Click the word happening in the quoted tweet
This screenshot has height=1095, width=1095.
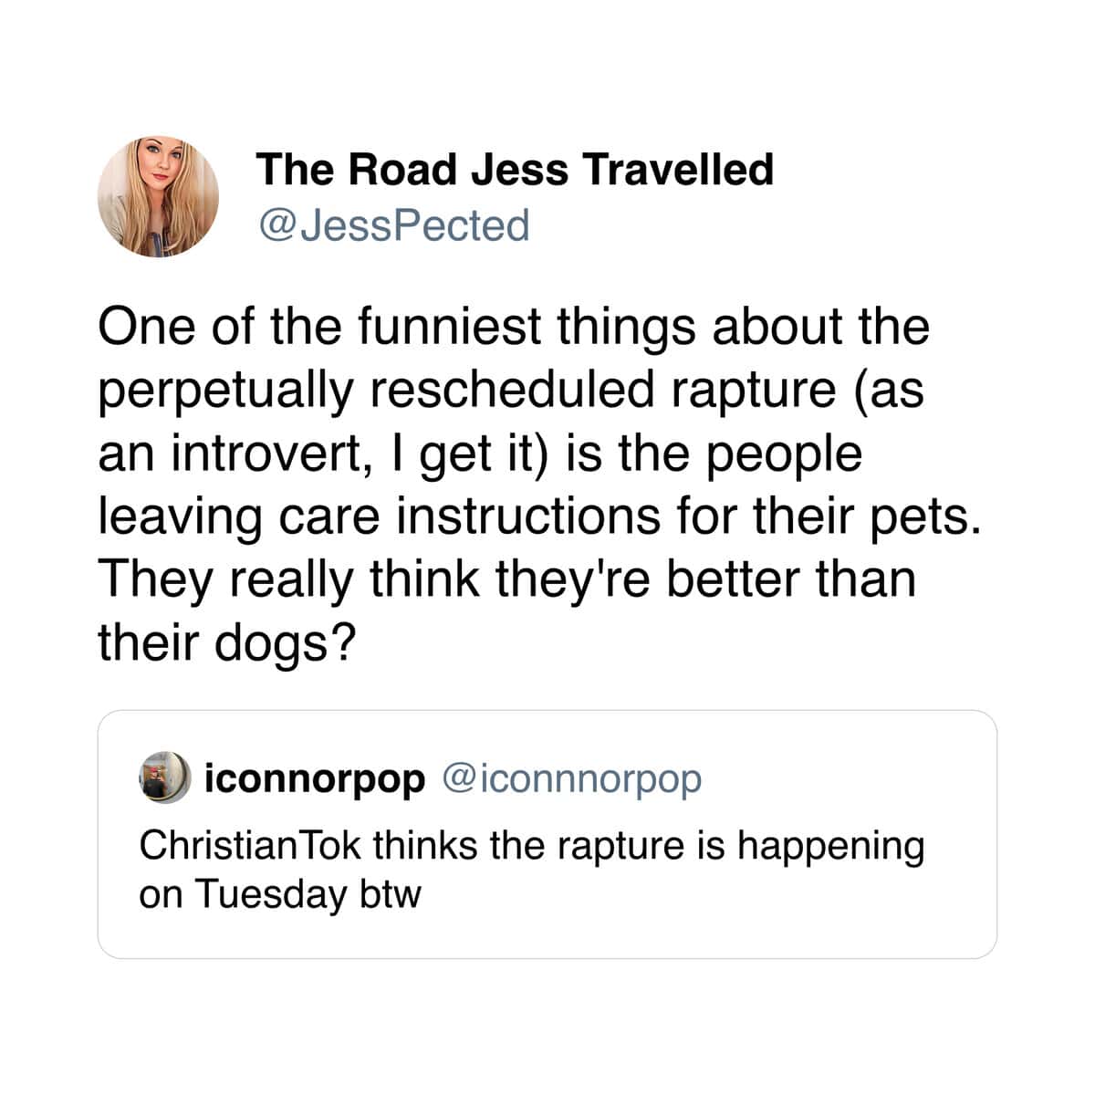pos(831,848)
